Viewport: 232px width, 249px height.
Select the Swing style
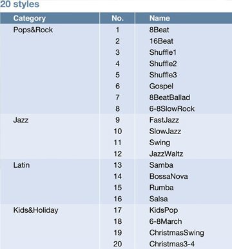pos(160,143)
